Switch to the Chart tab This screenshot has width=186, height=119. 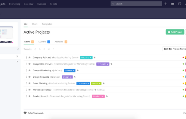click(35, 24)
